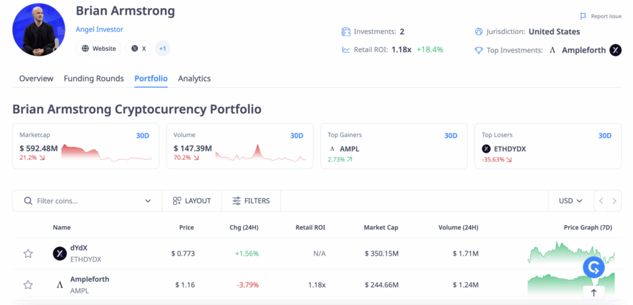Click the Ampleforth coin logo in table
Viewport: 633px width, 305px height.
click(60, 285)
